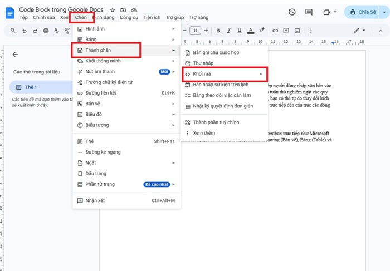Apply bold formatting

pos(218,31)
